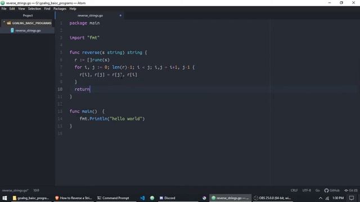The width and height of the screenshot is (360, 202).
Task: Click the Project panel header
Action: click(x=28, y=16)
